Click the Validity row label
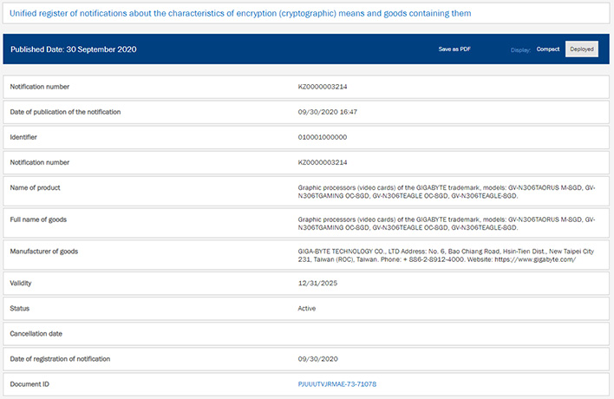This screenshot has width=614, height=399. [21, 283]
